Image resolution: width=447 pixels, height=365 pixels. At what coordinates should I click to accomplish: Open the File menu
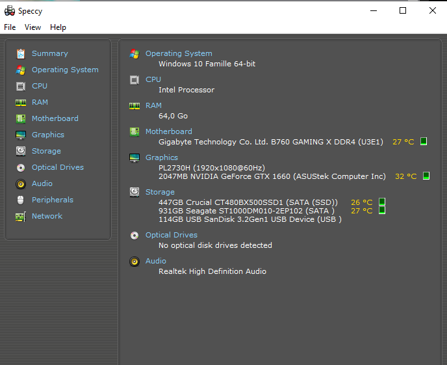(x=10, y=27)
